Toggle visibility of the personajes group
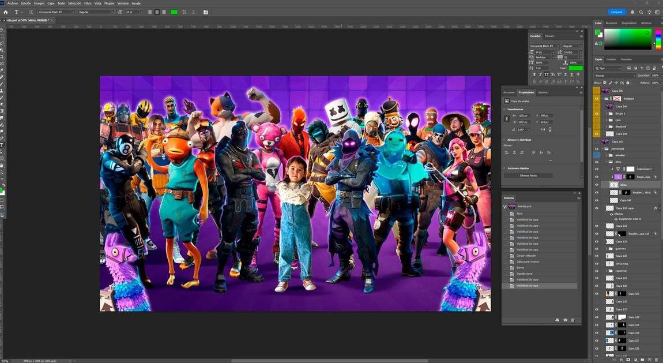The width and height of the screenshot is (663, 363). (x=597, y=148)
